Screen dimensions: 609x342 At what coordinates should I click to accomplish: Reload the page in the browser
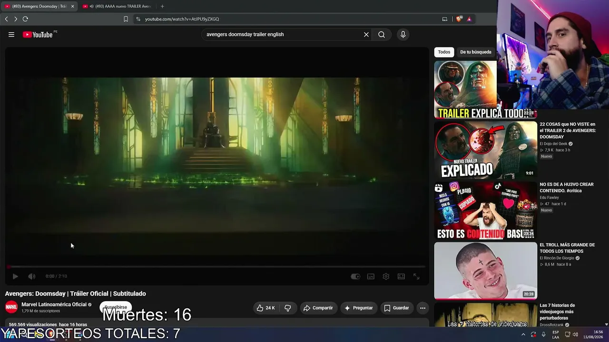[x=25, y=19]
